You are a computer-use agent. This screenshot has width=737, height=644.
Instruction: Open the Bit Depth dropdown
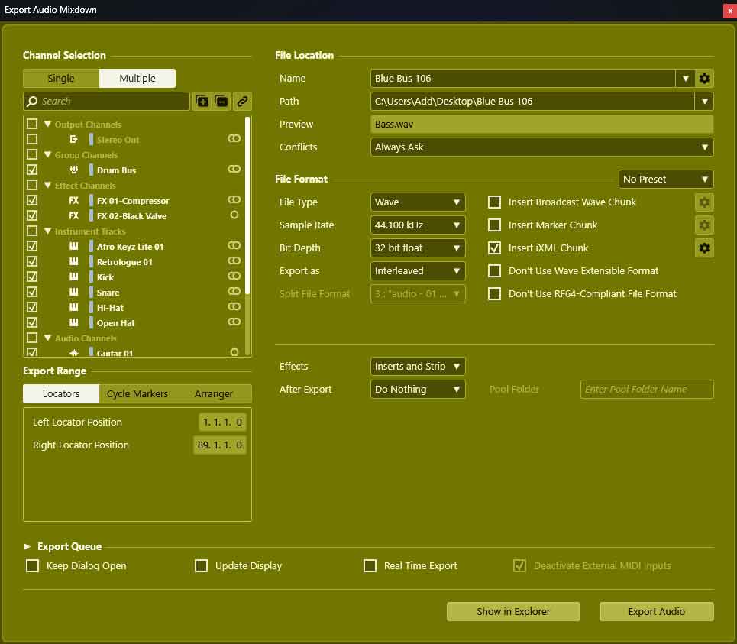[x=419, y=248]
